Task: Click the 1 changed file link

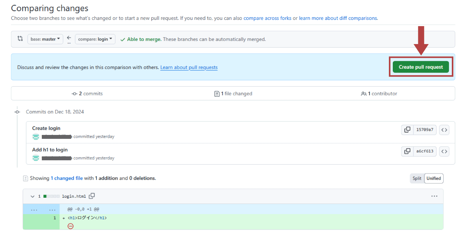Action: (x=66, y=178)
